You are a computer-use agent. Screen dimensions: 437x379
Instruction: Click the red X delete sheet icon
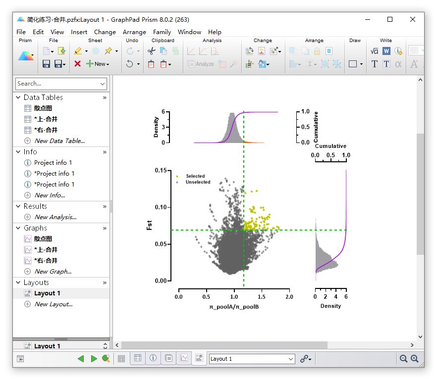pos(78,64)
